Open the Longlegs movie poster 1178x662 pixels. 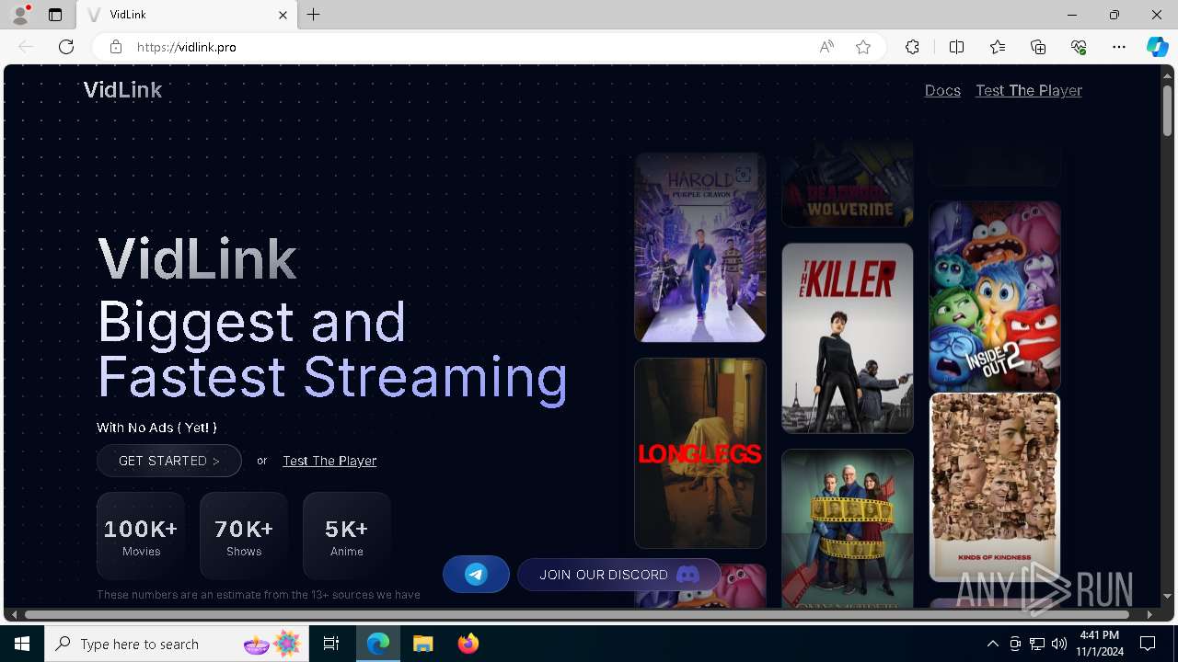pyautogui.click(x=700, y=453)
